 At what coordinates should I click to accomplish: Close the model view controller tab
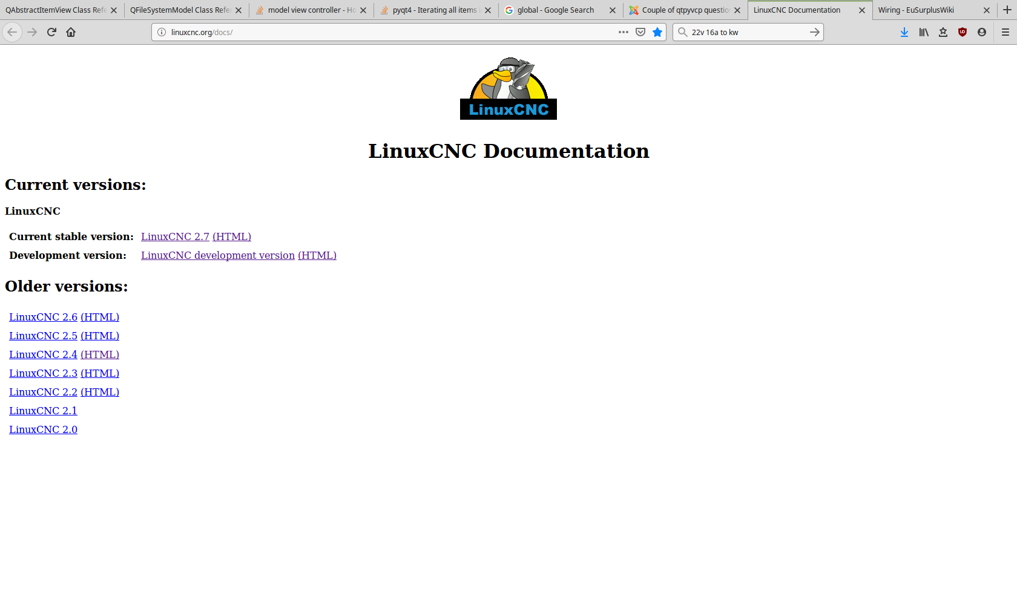(x=363, y=10)
